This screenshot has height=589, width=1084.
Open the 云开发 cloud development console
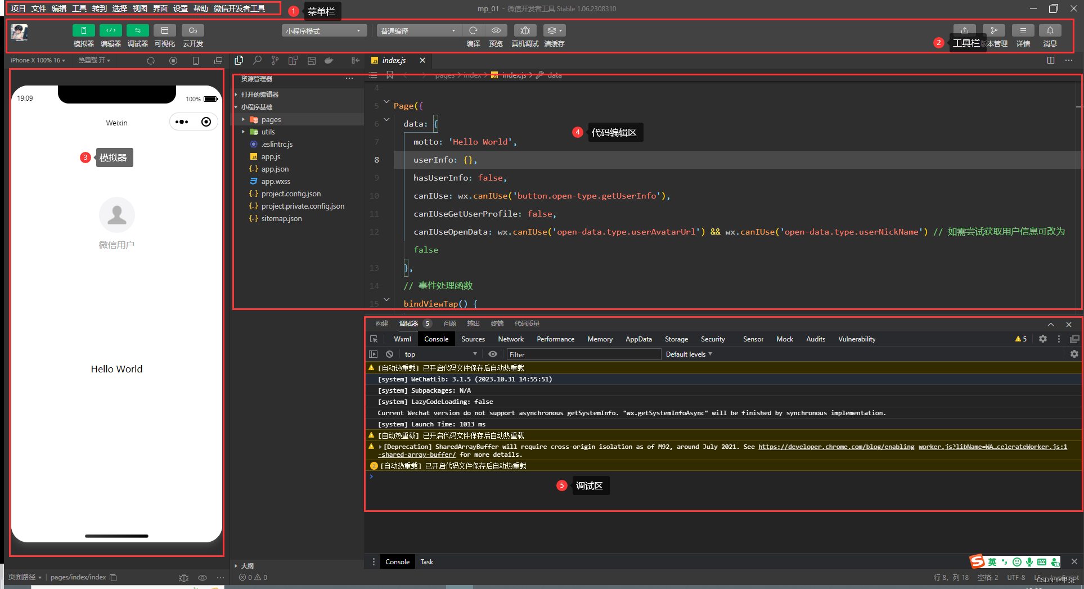point(193,30)
